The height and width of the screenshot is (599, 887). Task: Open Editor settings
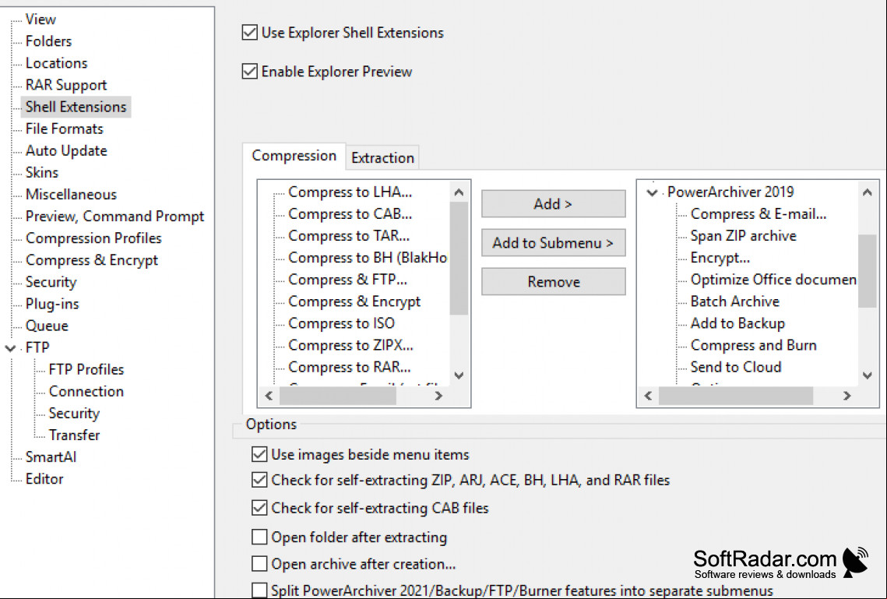click(x=44, y=479)
